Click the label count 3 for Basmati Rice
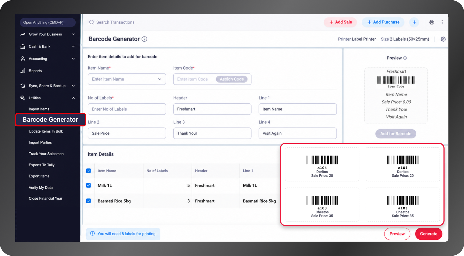 188,201
